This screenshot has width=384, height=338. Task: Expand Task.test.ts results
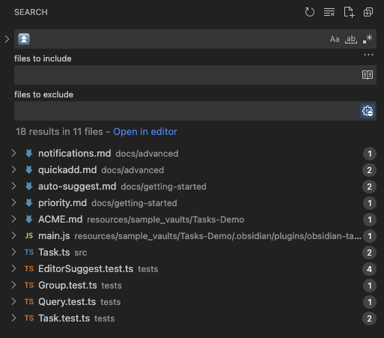(x=13, y=318)
